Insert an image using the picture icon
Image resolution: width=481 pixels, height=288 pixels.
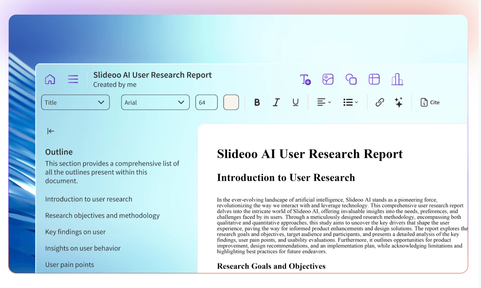click(x=328, y=79)
